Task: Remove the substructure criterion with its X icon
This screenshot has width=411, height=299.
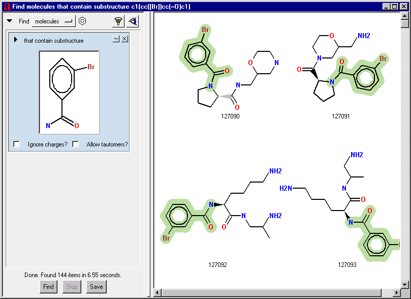Action: point(125,39)
